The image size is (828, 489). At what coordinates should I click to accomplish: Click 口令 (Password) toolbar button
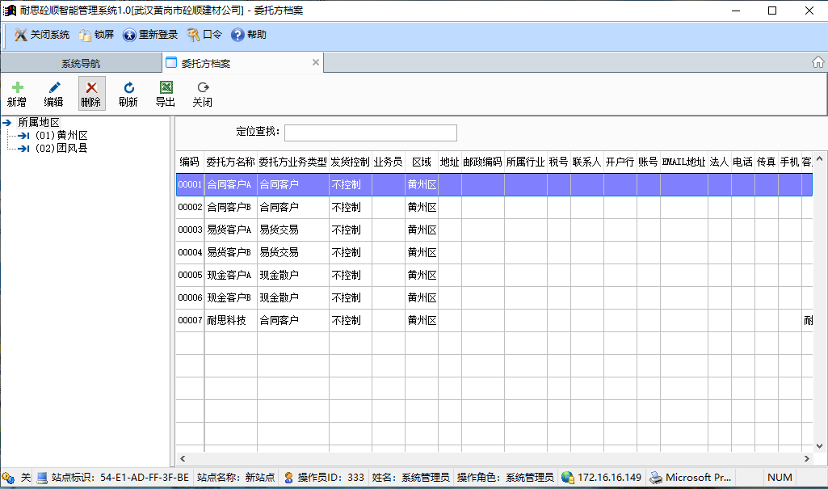204,35
